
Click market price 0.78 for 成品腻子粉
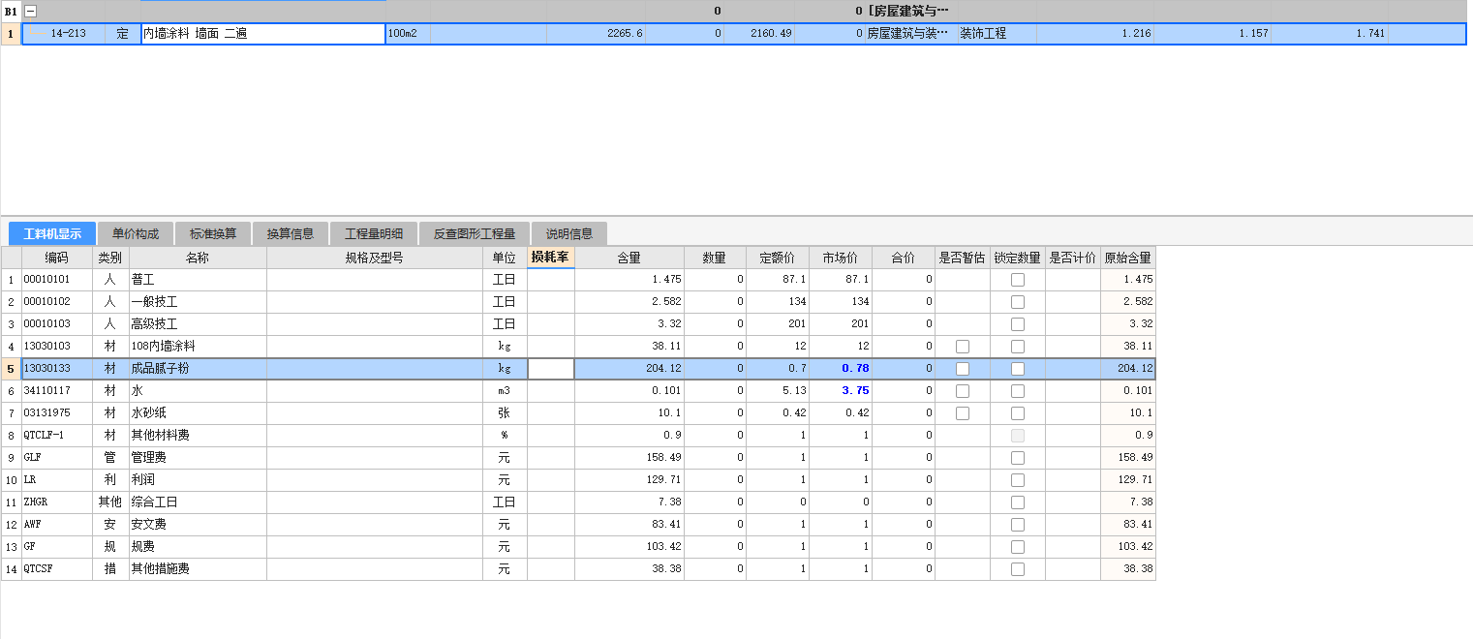841,369
